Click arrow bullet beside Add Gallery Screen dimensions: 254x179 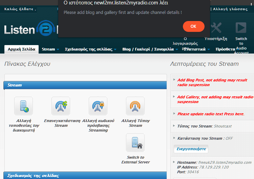tap(174, 97)
